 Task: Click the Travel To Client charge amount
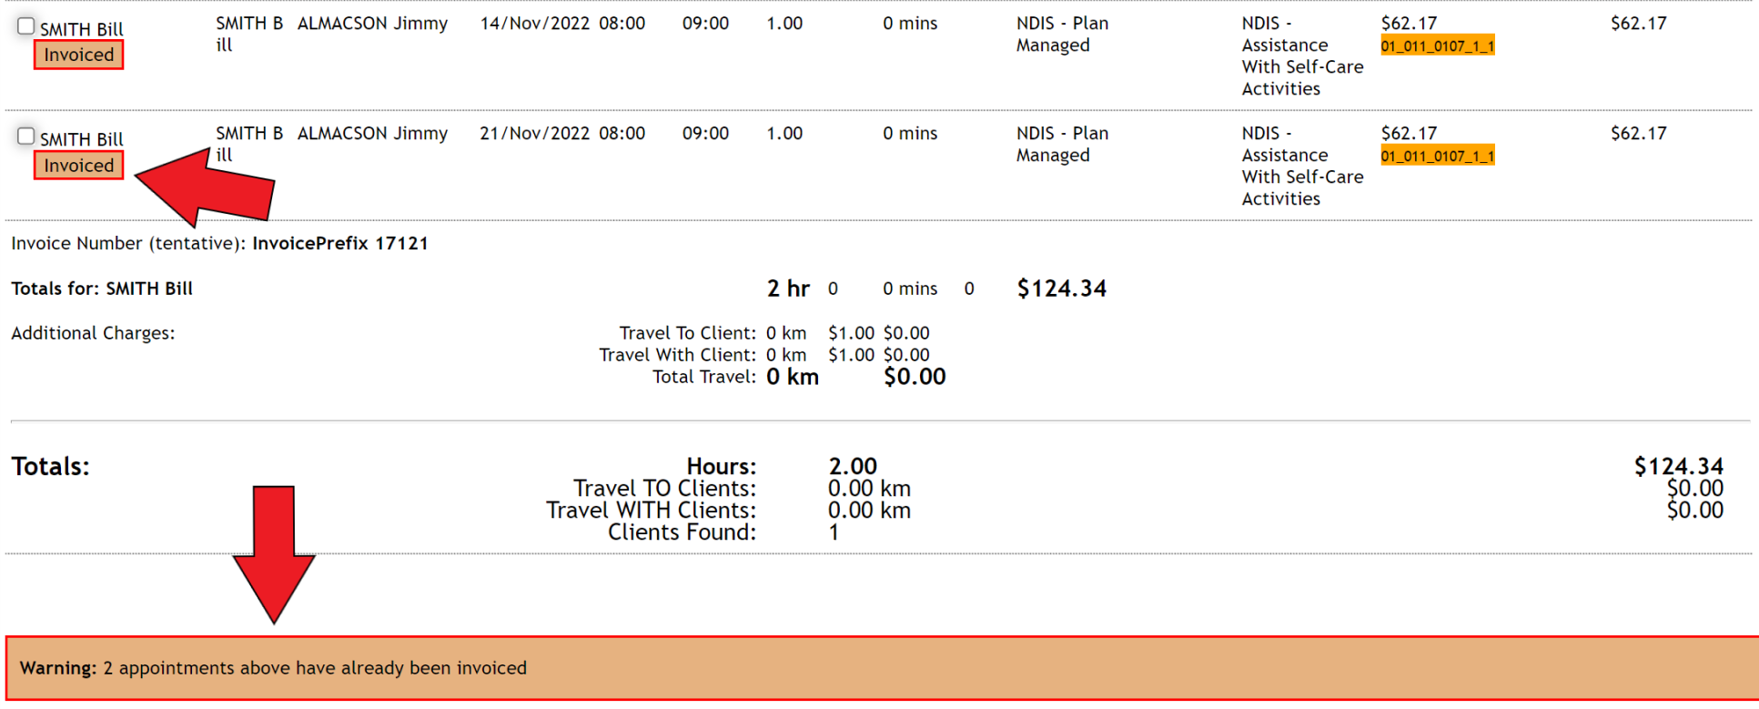(x=906, y=332)
